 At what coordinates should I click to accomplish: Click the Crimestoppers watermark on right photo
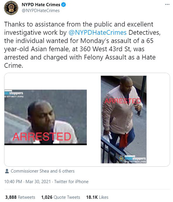coord(135,159)
